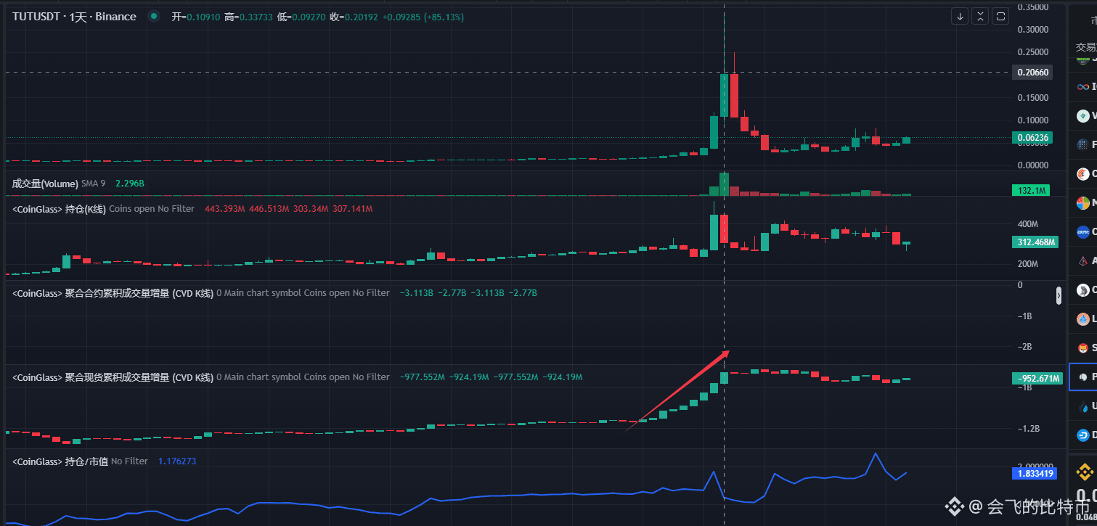Click the open interest value 446.513M

(269, 209)
